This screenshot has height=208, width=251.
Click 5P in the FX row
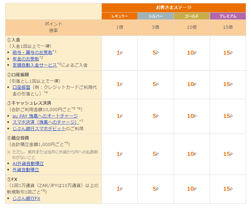156,189
